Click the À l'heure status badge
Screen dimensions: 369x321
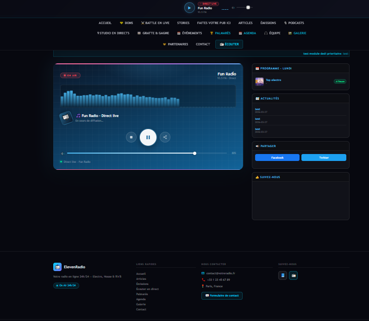(x=340, y=81)
